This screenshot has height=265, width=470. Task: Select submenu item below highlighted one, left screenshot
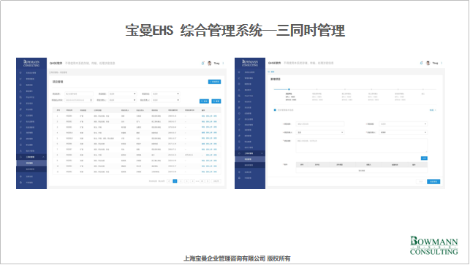(x=31, y=169)
